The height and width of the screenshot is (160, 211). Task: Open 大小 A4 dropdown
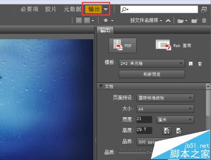tap(165, 109)
